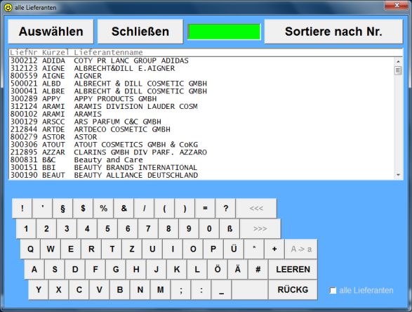Click the ß key
This screenshot has width=412, height=312.
(x=230, y=228)
